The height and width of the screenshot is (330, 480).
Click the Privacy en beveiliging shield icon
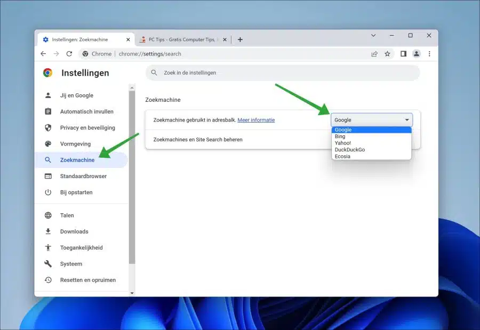tap(48, 127)
